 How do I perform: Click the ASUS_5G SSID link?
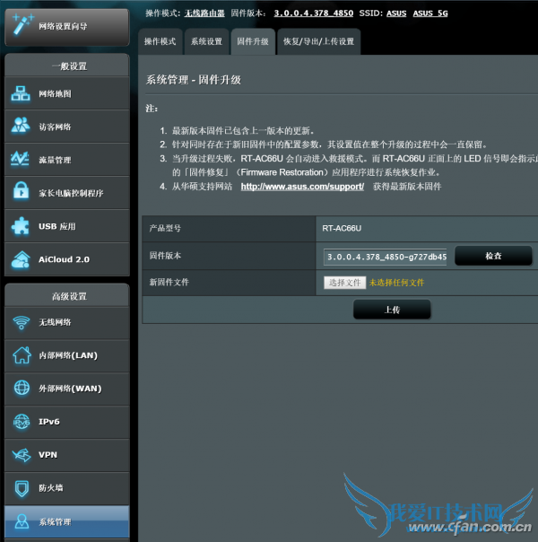(430, 13)
